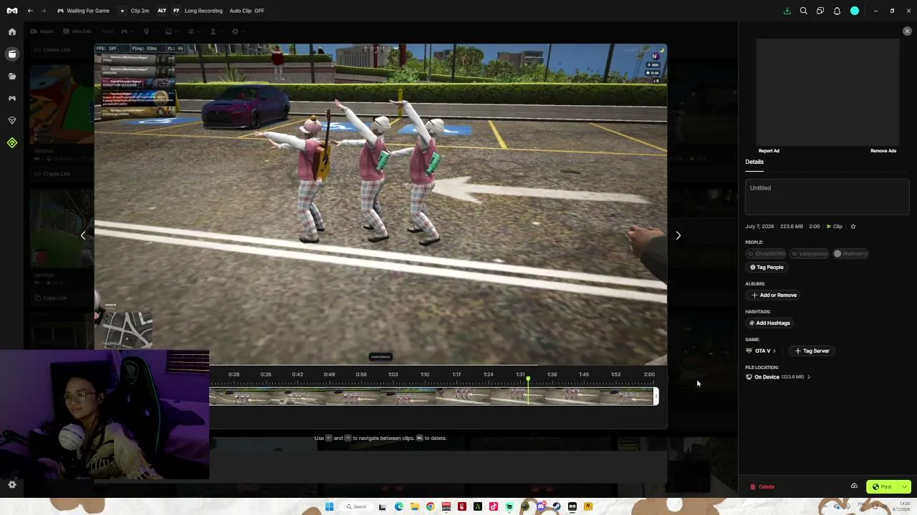Viewport: 917px width, 515px height.
Task: Go to the next clip arrow
Action: pyautogui.click(x=678, y=235)
